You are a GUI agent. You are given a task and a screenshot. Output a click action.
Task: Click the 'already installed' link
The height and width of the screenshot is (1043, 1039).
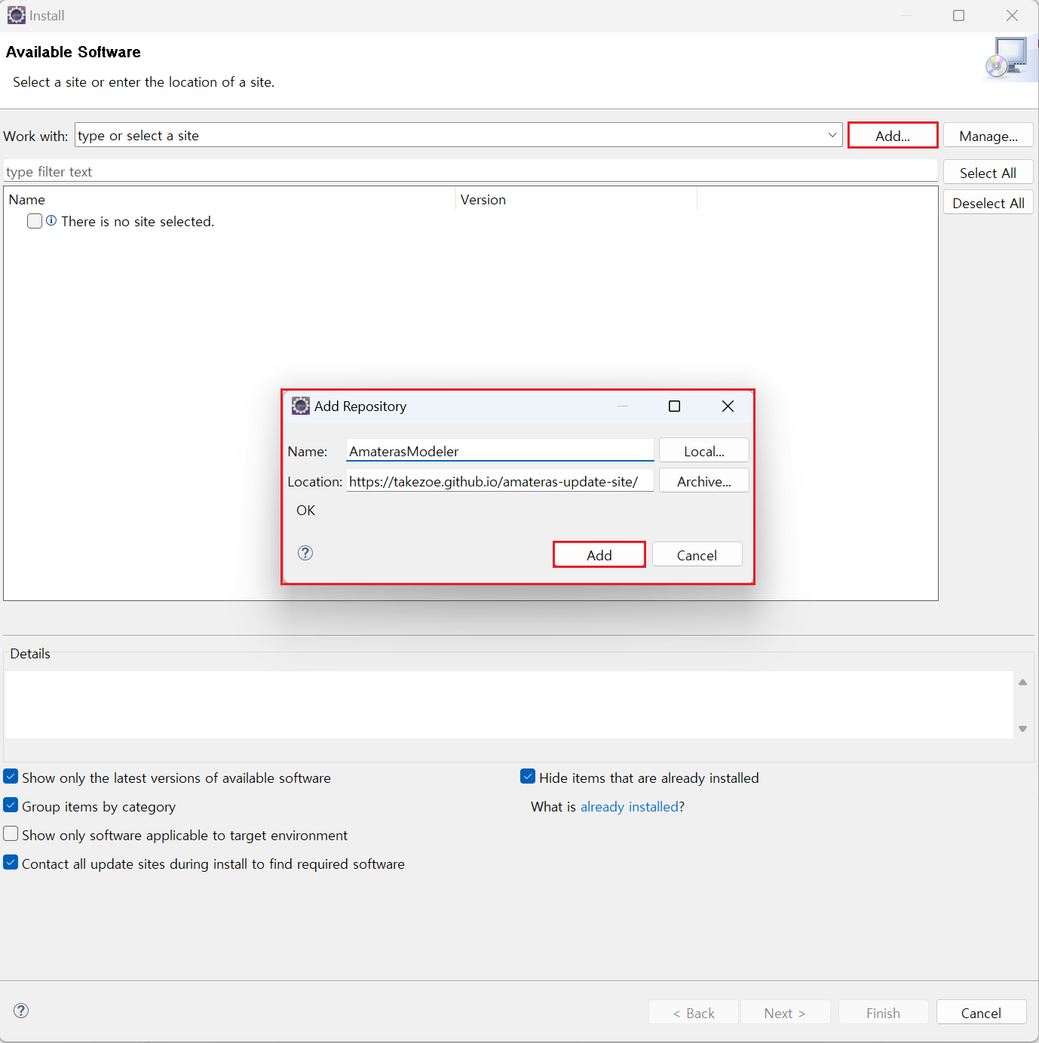click(x=629, y=806)
